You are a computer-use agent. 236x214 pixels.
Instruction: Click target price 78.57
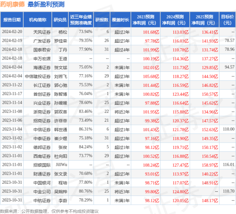[x=230, y=40]
